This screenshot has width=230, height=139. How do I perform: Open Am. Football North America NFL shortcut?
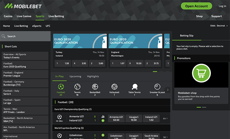click(25, 129)
